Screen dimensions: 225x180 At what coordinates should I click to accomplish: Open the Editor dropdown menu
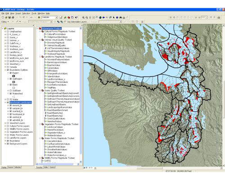click(x=5, y=22)
